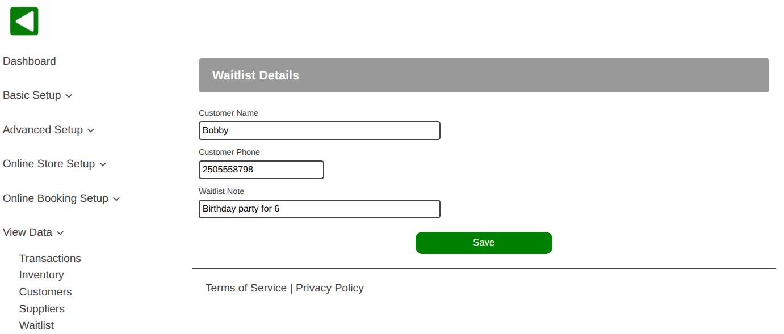
Task: Click the green back arrow icon
Action: point(24,22)
